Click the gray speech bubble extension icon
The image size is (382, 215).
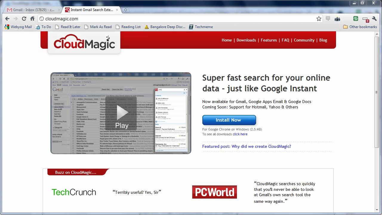[328, 19]
